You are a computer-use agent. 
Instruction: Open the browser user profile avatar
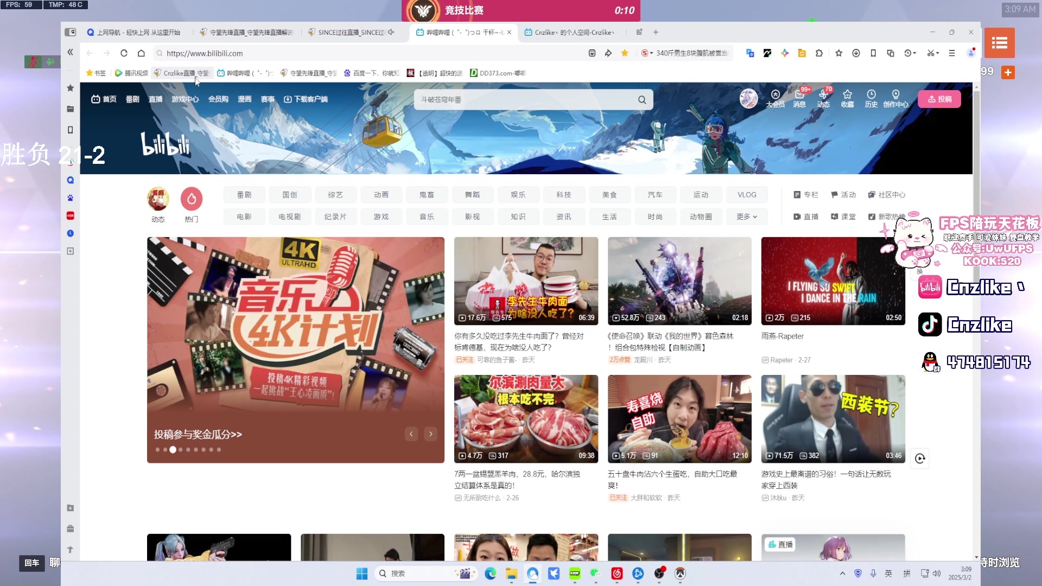[971, 53]
